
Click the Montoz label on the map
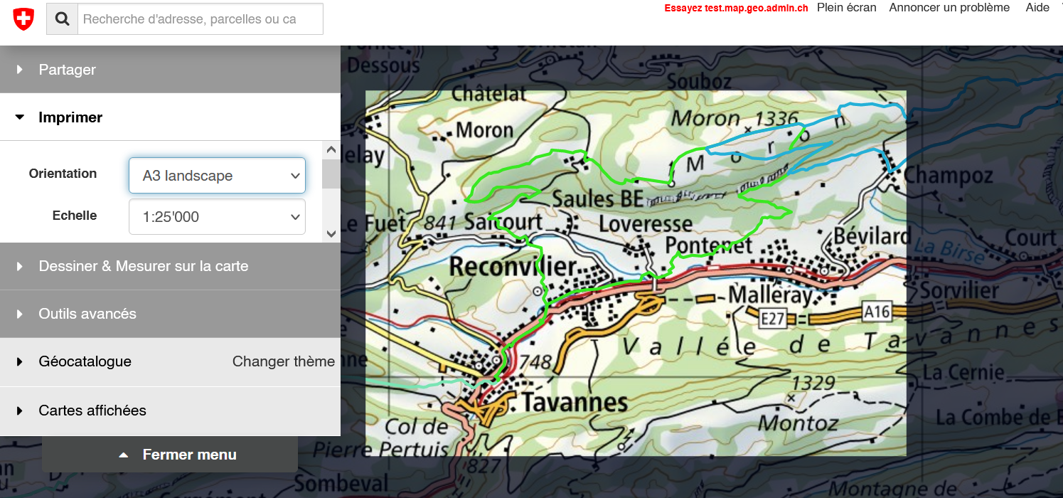pos(798,423)
